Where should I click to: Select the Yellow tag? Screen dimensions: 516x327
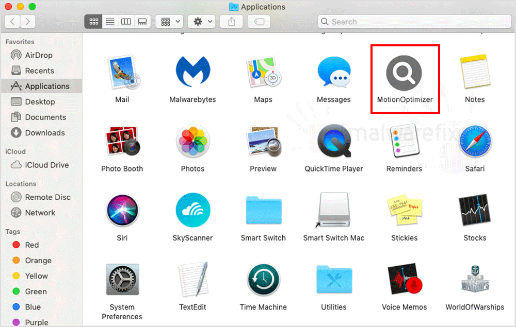click(x=41, y=276)
